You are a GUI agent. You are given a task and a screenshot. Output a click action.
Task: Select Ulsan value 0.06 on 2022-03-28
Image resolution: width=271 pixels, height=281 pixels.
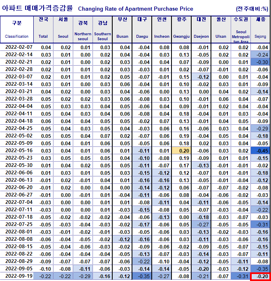click(221, 99)
